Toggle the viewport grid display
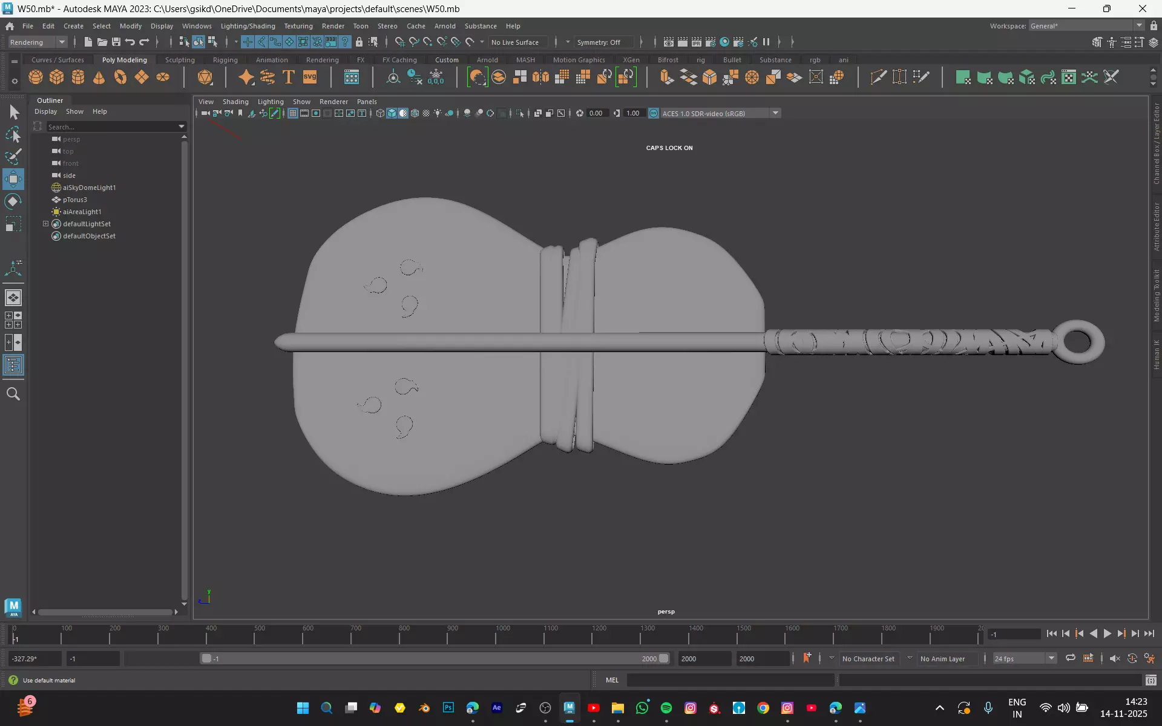The image size is (1162, 726). [x=292, y=113]
